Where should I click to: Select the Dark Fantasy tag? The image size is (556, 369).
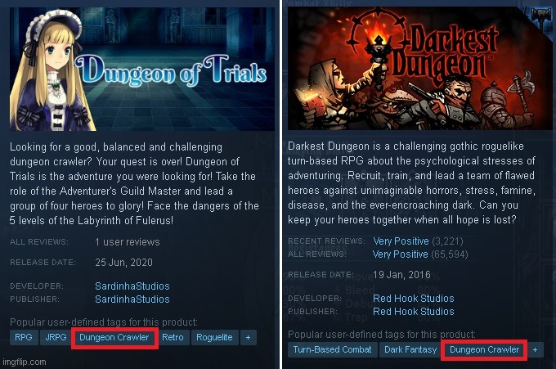point(410,350)
